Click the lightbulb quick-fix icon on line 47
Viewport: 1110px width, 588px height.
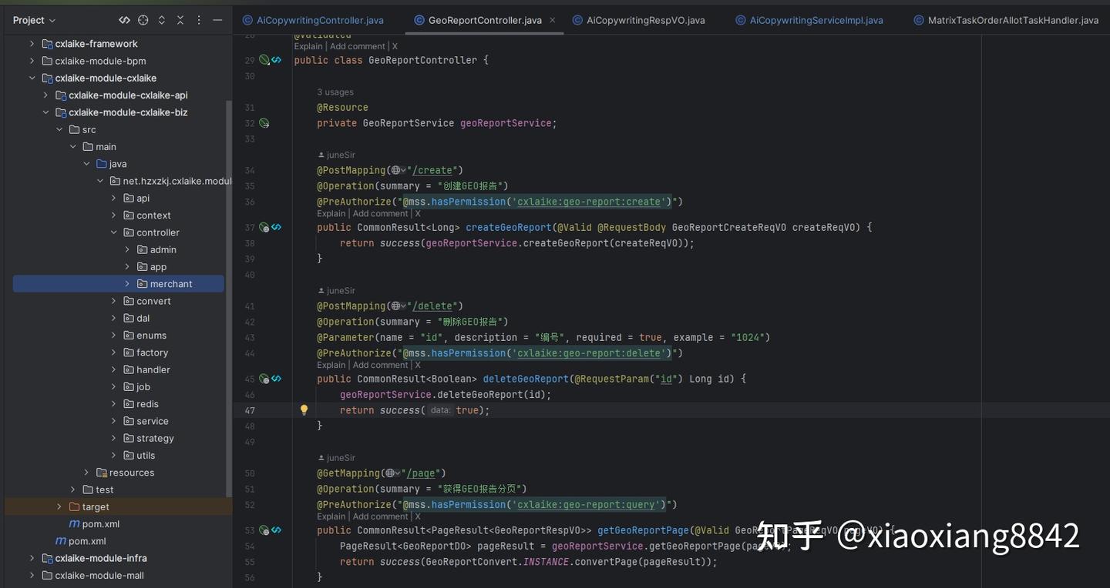click(304, 410)
